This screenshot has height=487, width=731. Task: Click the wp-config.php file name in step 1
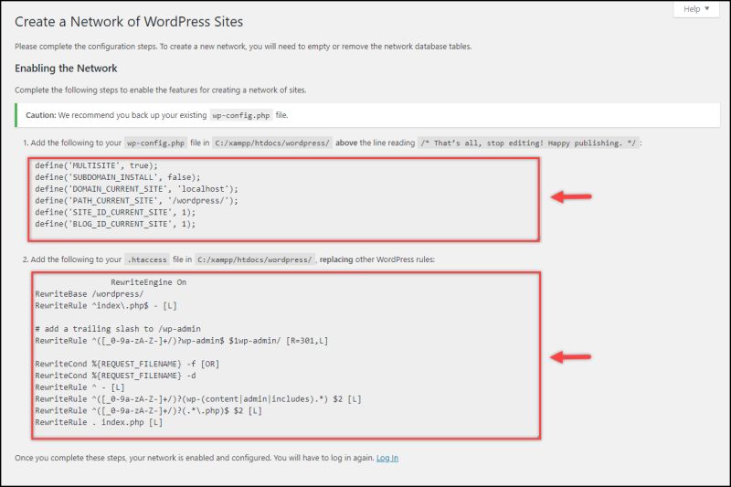(x=155, y=143)
